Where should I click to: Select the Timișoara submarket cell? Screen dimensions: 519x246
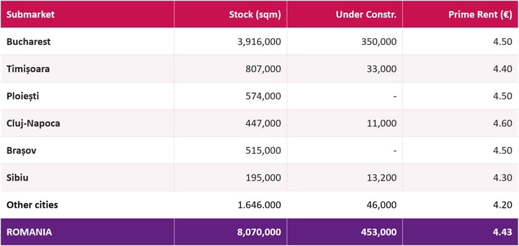(x=28, y=69)
